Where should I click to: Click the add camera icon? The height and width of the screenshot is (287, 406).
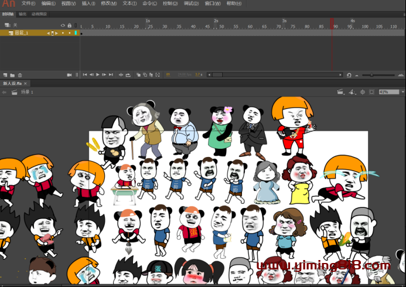click(69, 75)
